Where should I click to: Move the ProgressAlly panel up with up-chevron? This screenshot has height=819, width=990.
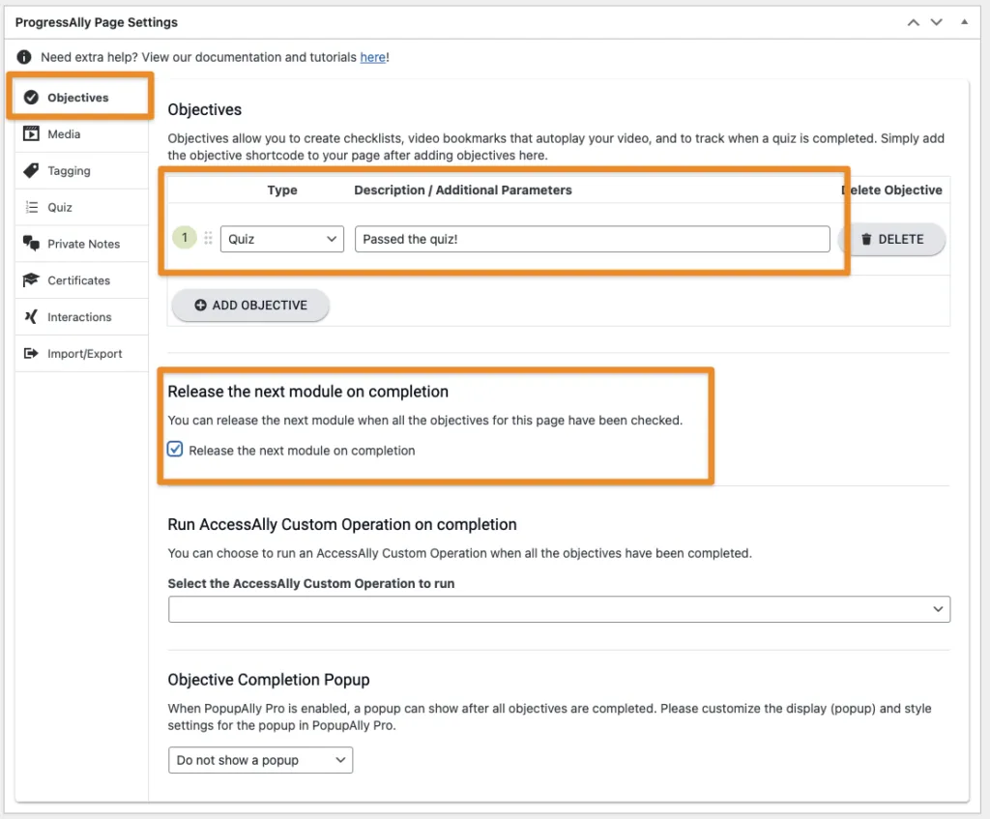[x=913, y=22]
